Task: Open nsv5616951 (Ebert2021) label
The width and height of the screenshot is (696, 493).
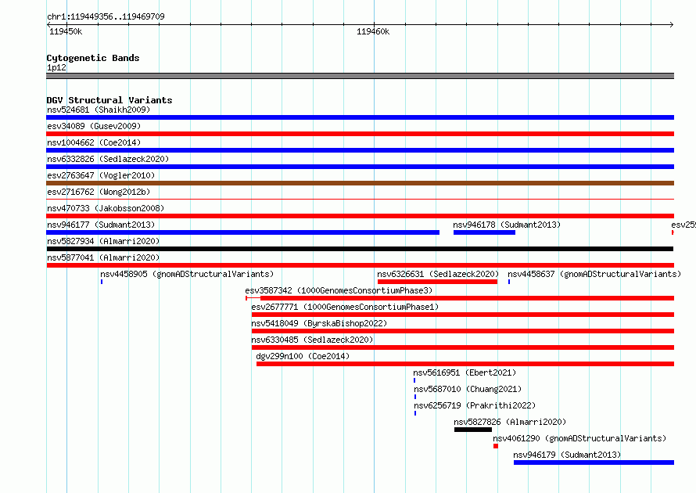Action: tap(465, 372)
